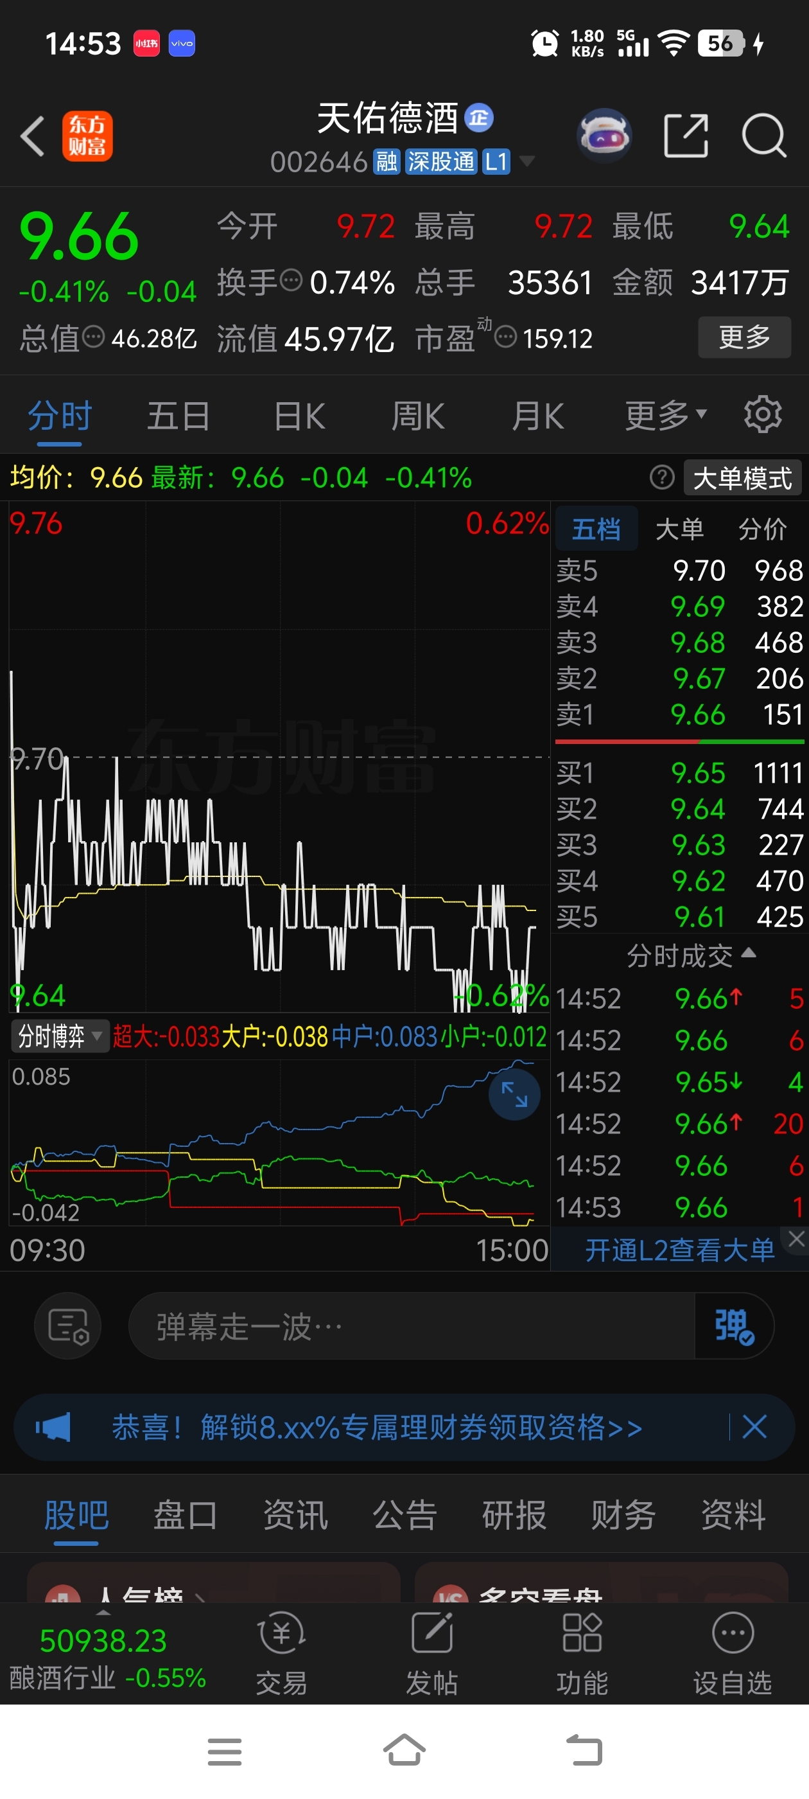Viewport: 809px width, 1799px height.
Task: Select 卖1 row at 9.66
Action: [680, 714]
